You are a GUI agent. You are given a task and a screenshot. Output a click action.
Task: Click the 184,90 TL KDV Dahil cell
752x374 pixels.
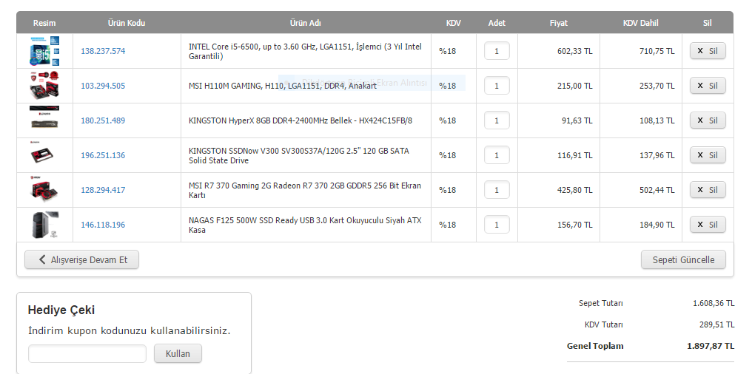[657, 225]
